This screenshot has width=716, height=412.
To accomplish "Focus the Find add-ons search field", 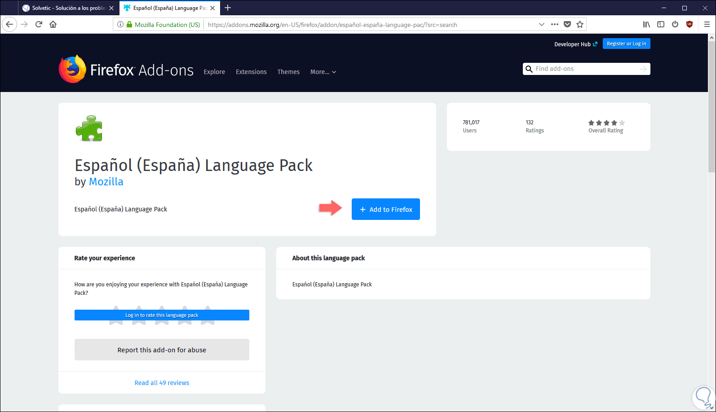I will 586,69.
